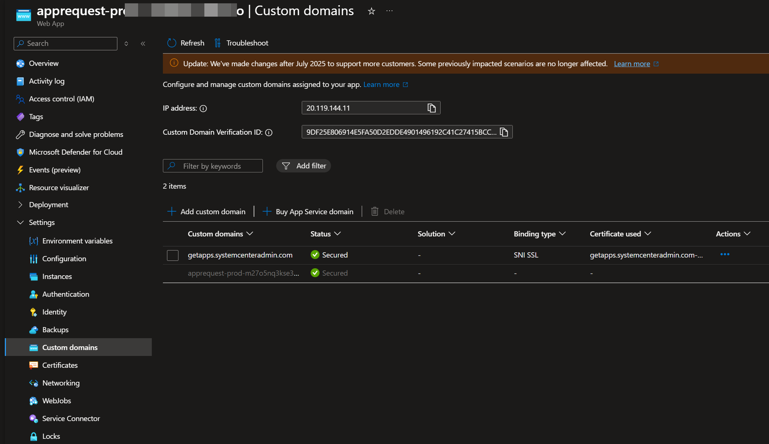Open Environment variables settings
The width and height of the screenshot is (769, 444).
[x=77, y=241]
